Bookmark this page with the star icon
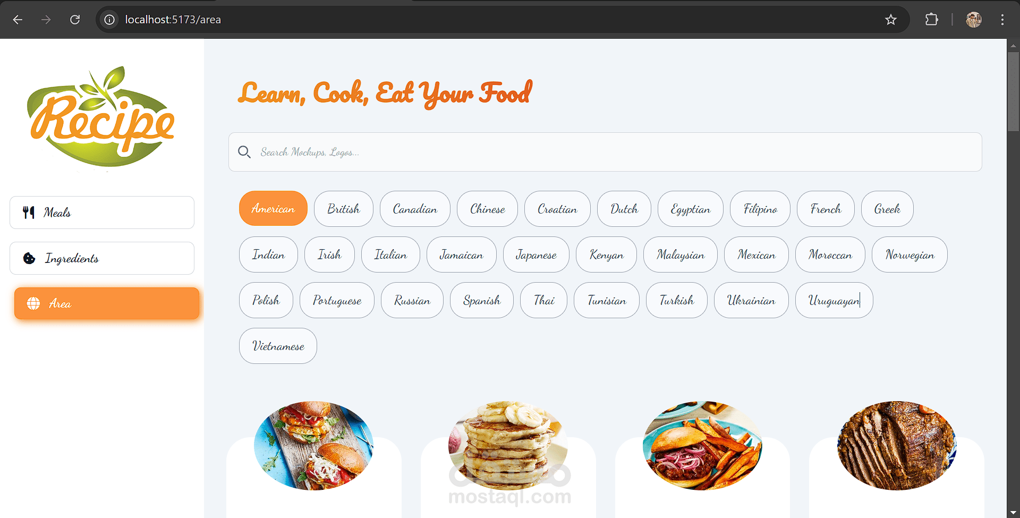 (891, 20)
